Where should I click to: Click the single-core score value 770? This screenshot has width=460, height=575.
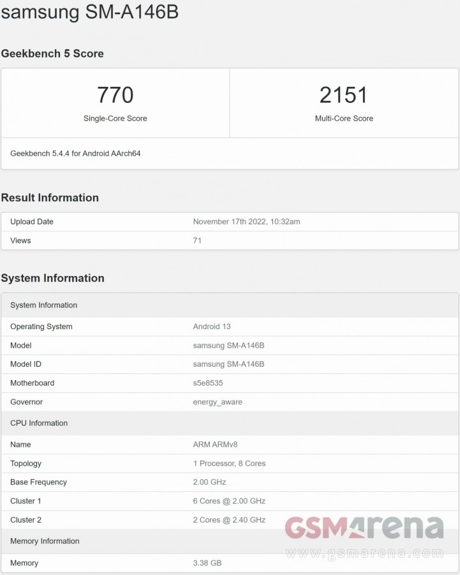[x=115, y=95]
